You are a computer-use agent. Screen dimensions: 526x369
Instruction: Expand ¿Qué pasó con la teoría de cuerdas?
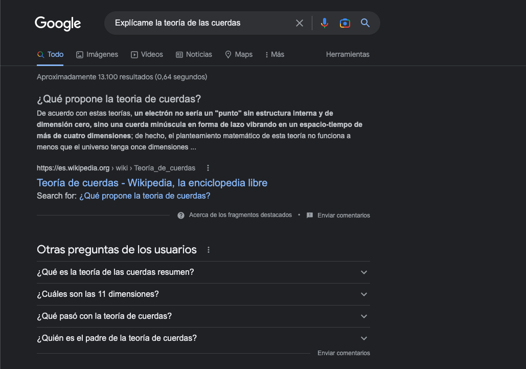(x=363, y=316)
